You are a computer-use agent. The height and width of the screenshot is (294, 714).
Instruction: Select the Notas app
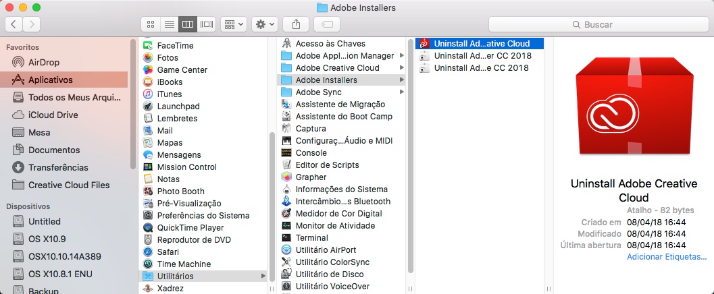203,179
